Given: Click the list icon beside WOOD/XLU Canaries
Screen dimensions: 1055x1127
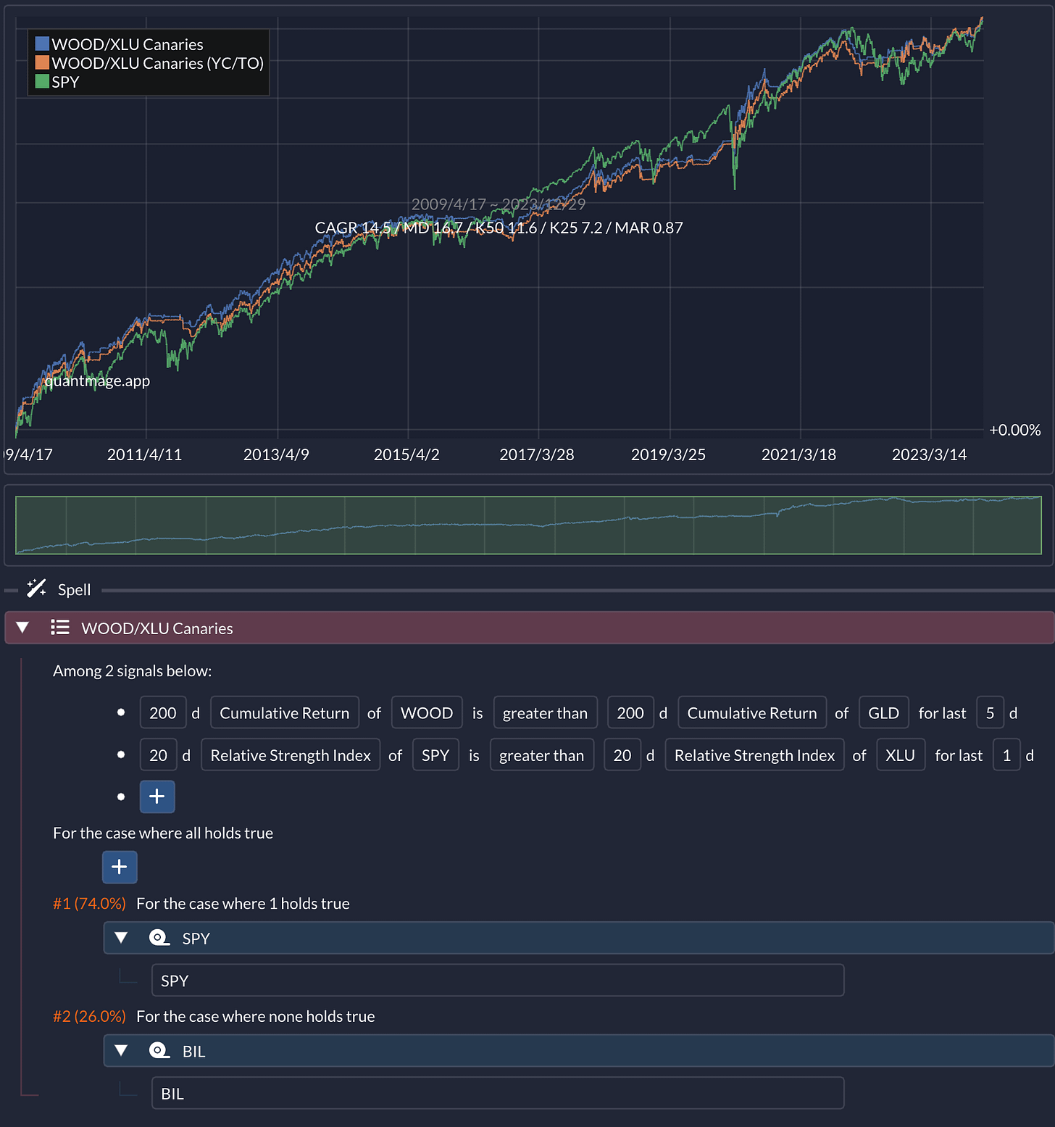Looking at the screenshot, I should [x=60, y=628].
